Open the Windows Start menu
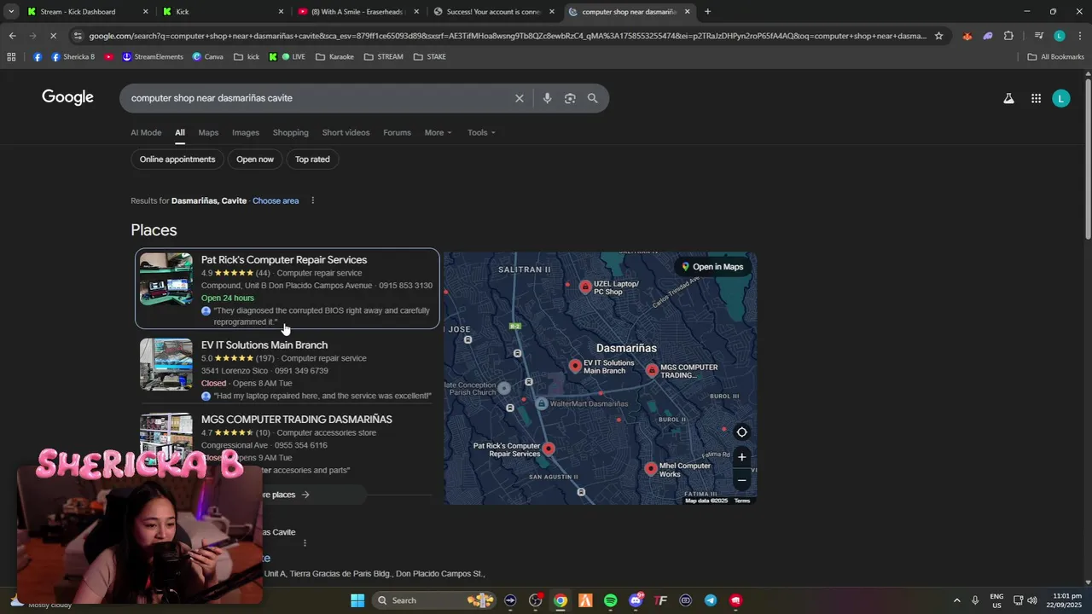1092x614 pixels. [357, 600]
